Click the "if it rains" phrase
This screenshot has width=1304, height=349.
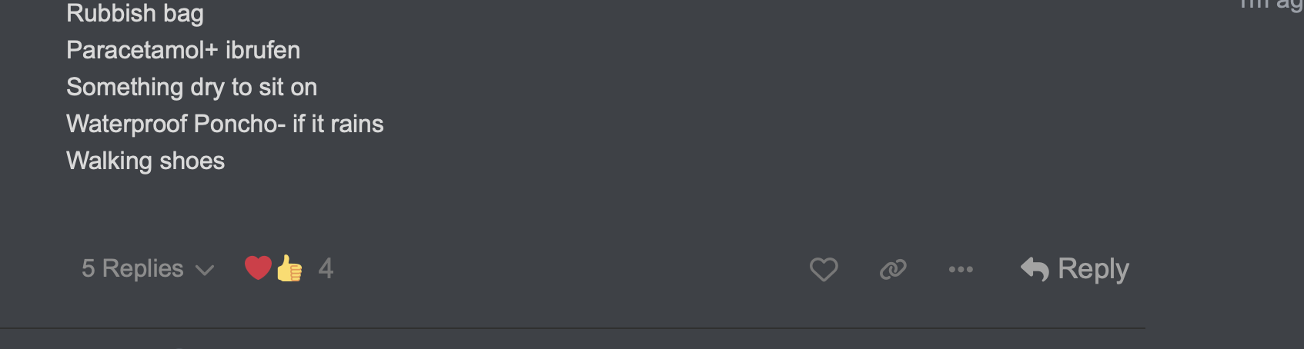338,124
